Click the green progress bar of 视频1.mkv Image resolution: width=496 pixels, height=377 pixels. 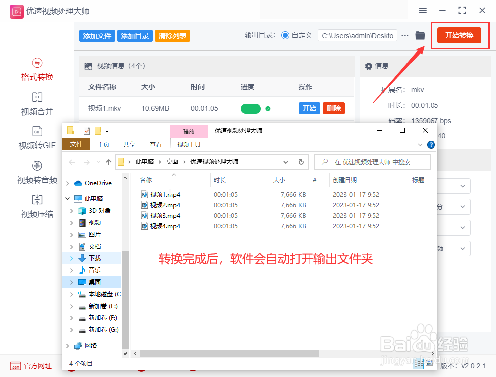coord(250,108)
